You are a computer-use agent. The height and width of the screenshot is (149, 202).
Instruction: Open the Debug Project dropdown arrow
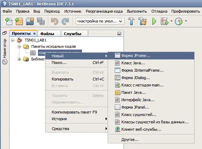pyautogui.click(x=171, y=21)
